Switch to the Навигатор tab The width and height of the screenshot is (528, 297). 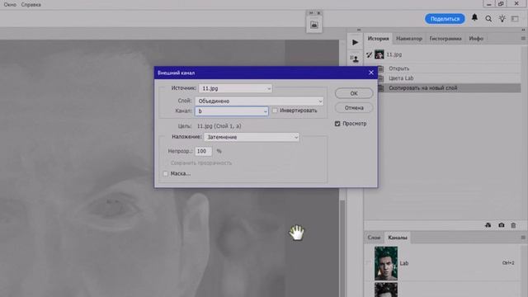click(x=409, y=39)
